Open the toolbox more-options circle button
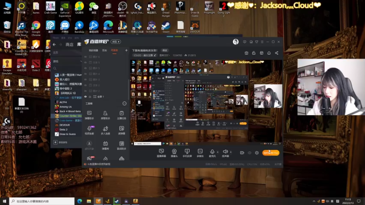The height and width of the screenshot is (205, 365). (124, 103)
